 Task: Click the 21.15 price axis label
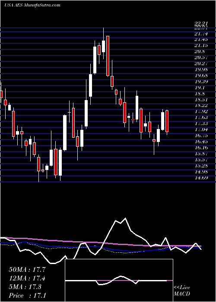pos(201,46)
